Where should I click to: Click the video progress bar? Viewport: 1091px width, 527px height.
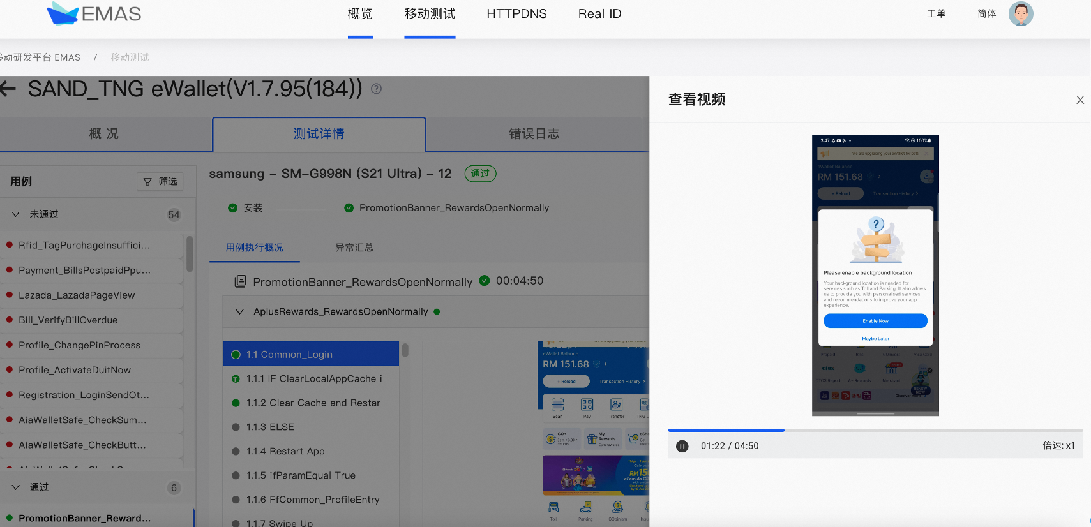coord(875,430)
